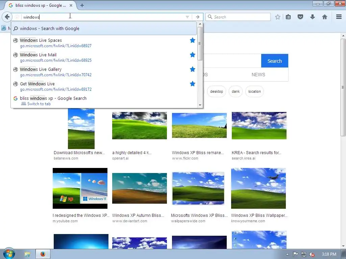
Task: Open the network status tray icon
Action: 304,254
